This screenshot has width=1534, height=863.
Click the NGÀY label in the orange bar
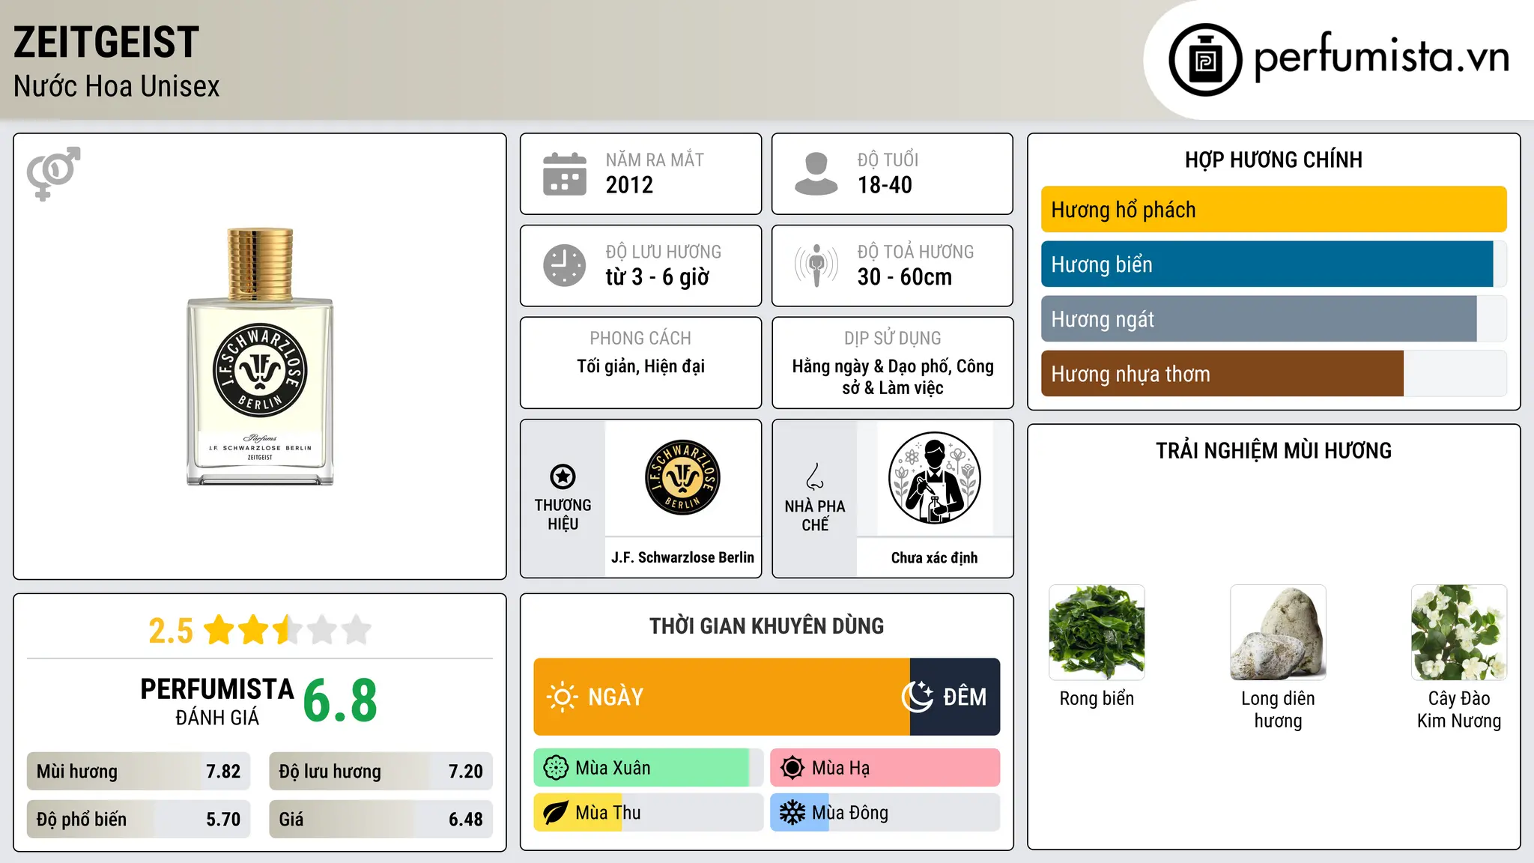pos(616,697)
